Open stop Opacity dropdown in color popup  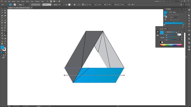[x=169, y=29]
